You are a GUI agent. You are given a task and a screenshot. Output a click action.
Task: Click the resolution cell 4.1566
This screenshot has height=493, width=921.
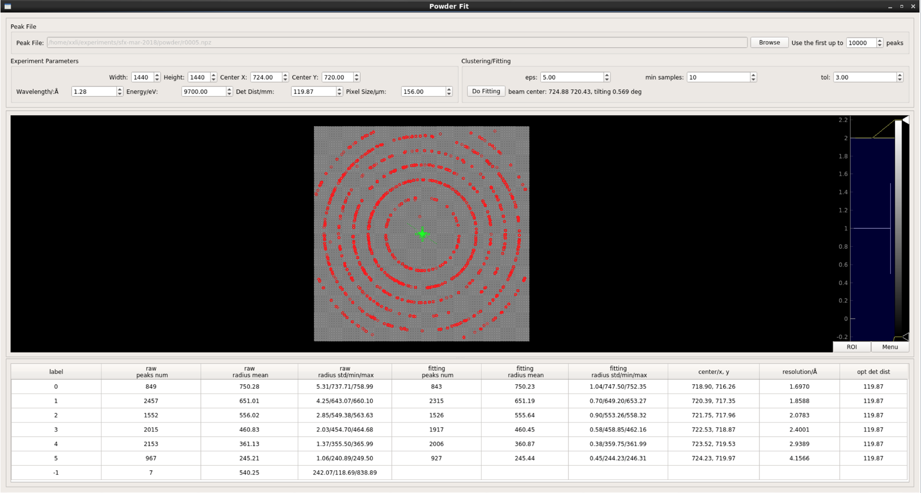[x=799, y=458]
